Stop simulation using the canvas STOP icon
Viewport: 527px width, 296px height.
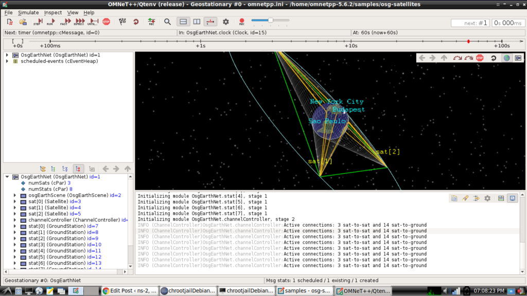coord(480,58)
